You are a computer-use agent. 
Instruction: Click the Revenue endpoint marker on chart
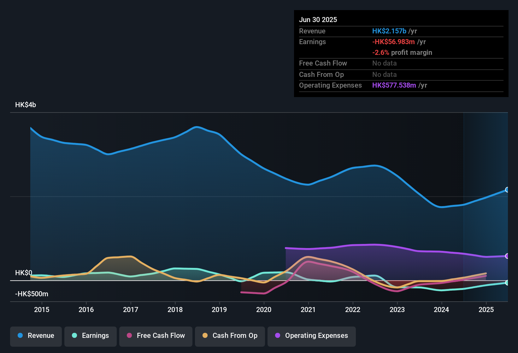pos(507,190)
